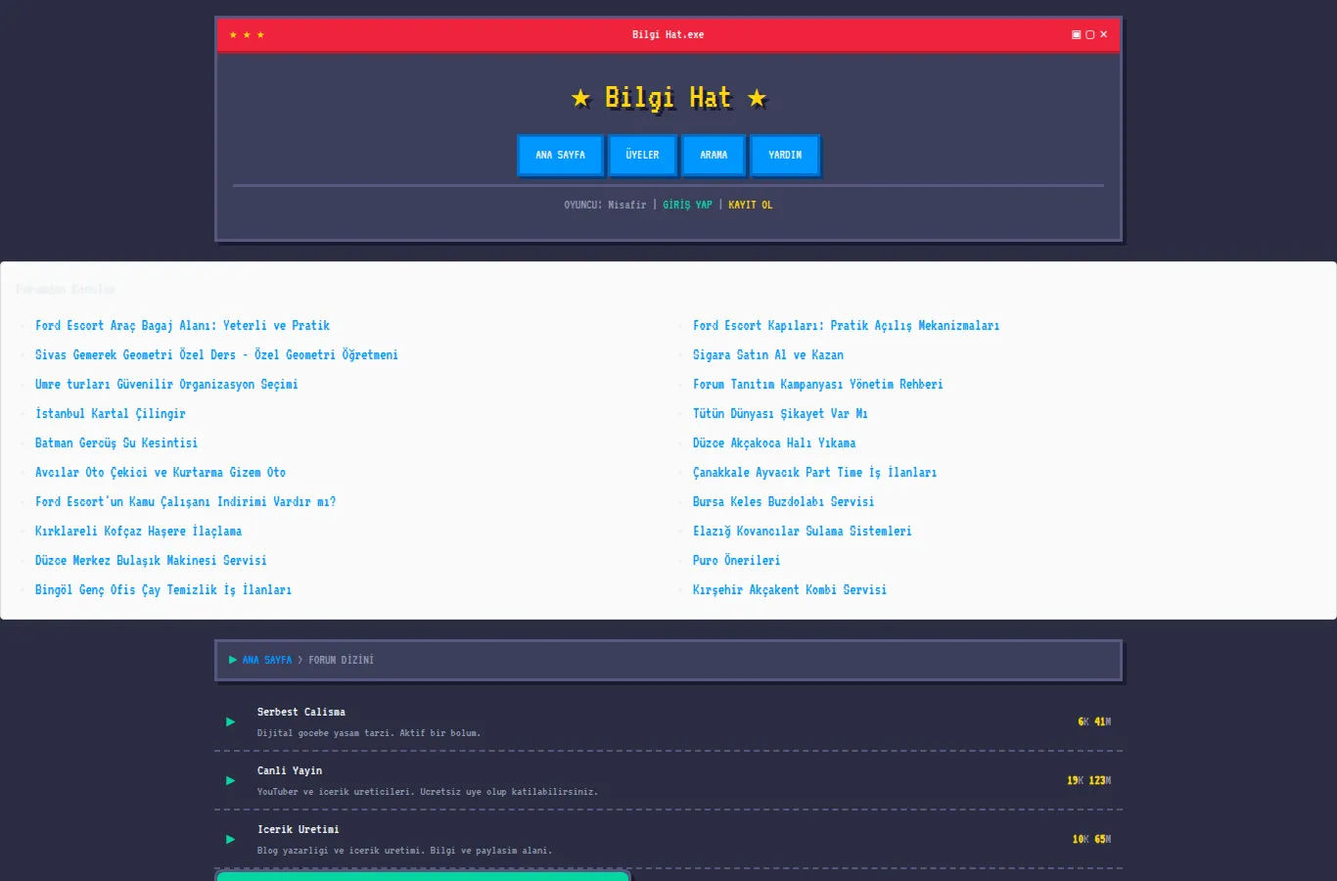Click the GİRİŞ YAP login link
This screenshot has height=881, width=1337.
pos(687,205)
